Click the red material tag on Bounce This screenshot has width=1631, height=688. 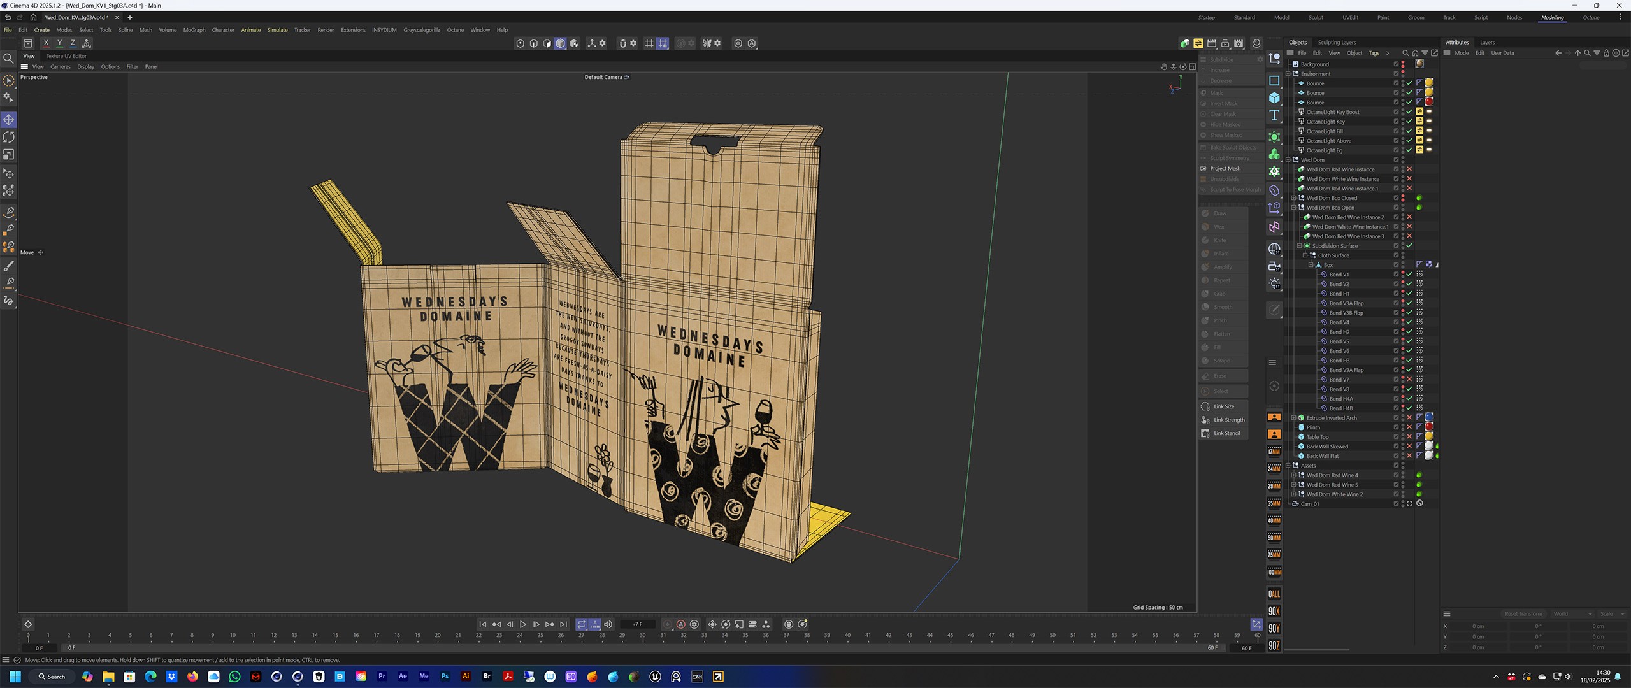click(x=1429, y=102)
